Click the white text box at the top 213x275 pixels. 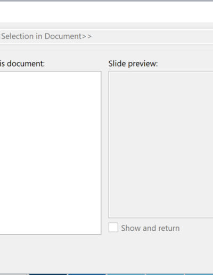point(106,12)
